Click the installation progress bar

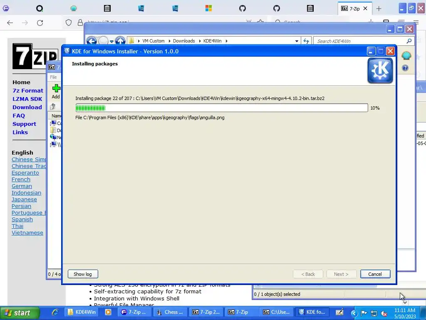[222, 108]
